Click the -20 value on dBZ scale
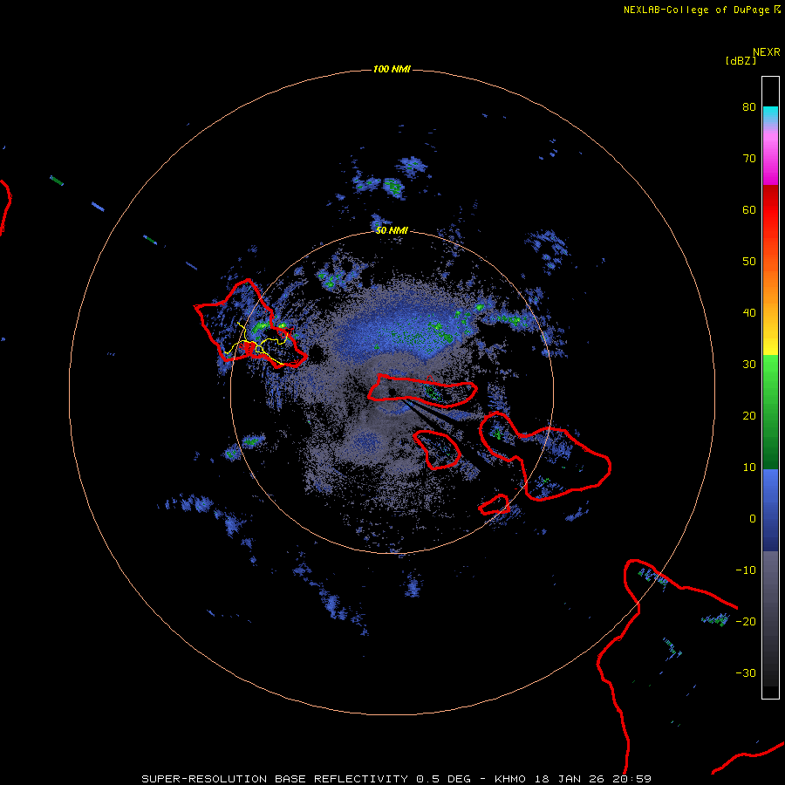This screenshot has width=785, height=785. [746, 621]
